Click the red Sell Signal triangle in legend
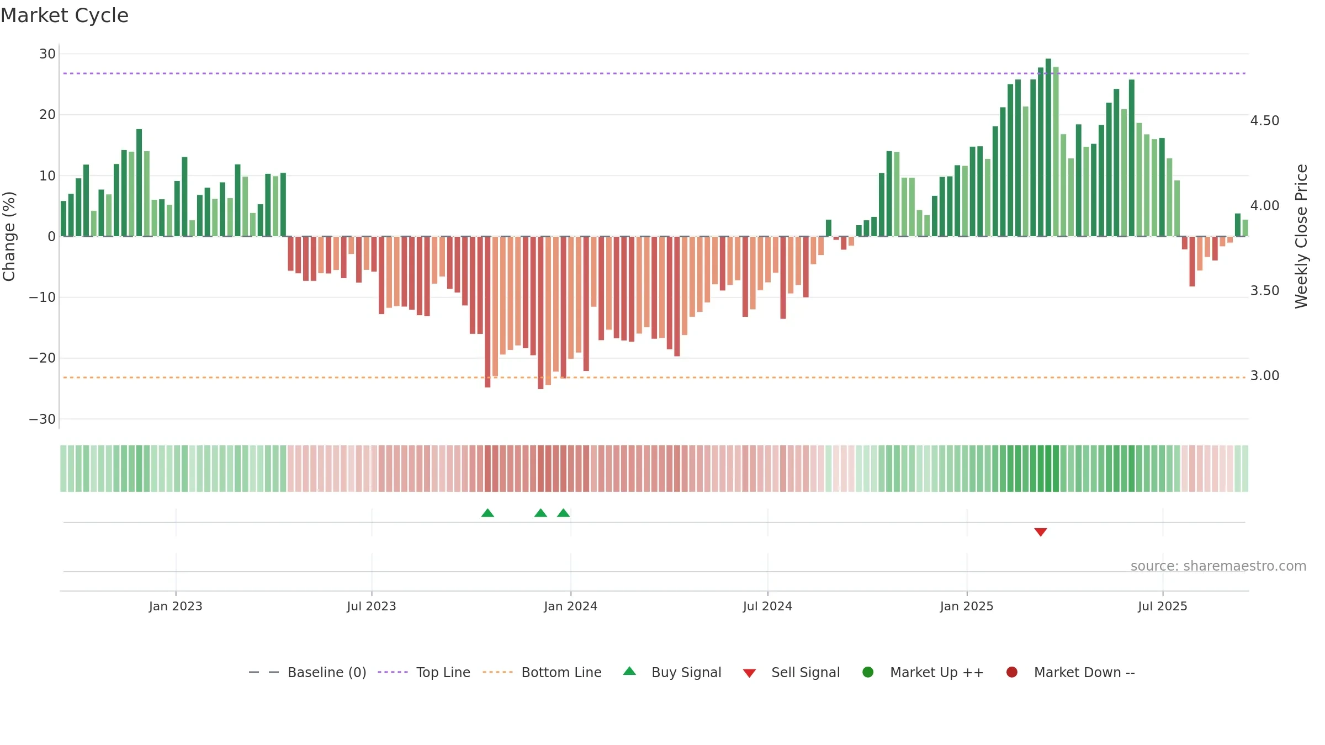The image size is (1325, 745). (x=749, y=673)
